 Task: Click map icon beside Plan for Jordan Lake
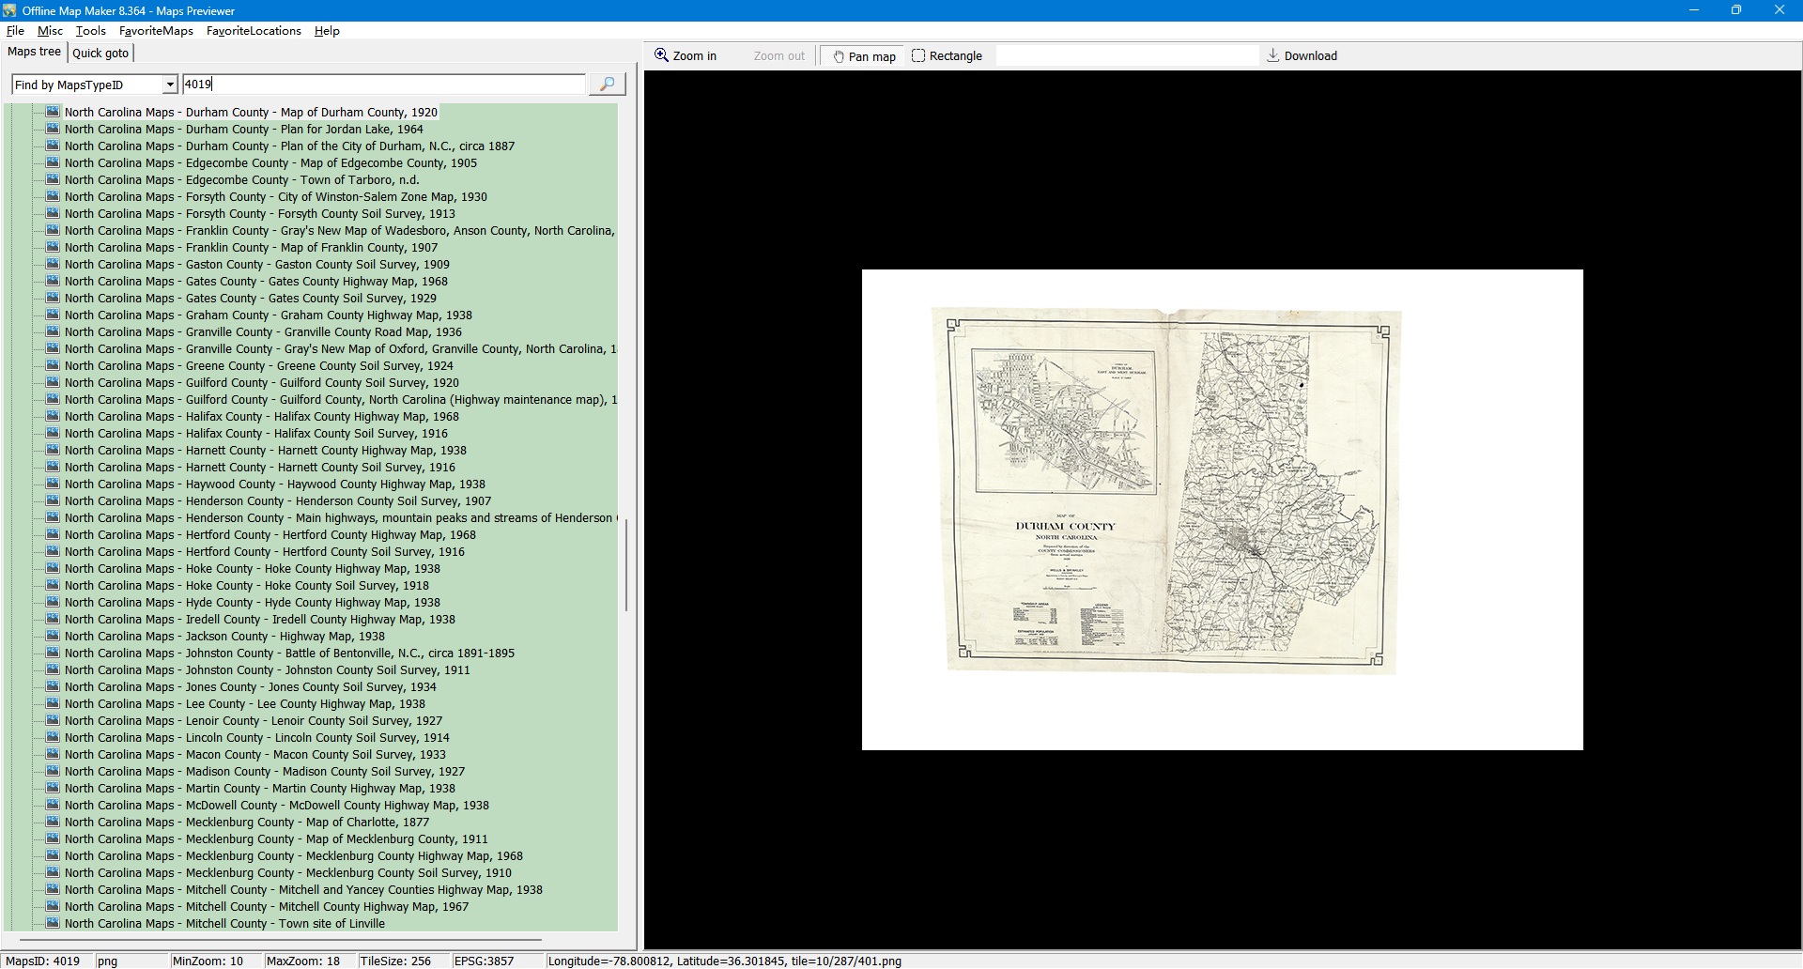[x=54, y=130]
